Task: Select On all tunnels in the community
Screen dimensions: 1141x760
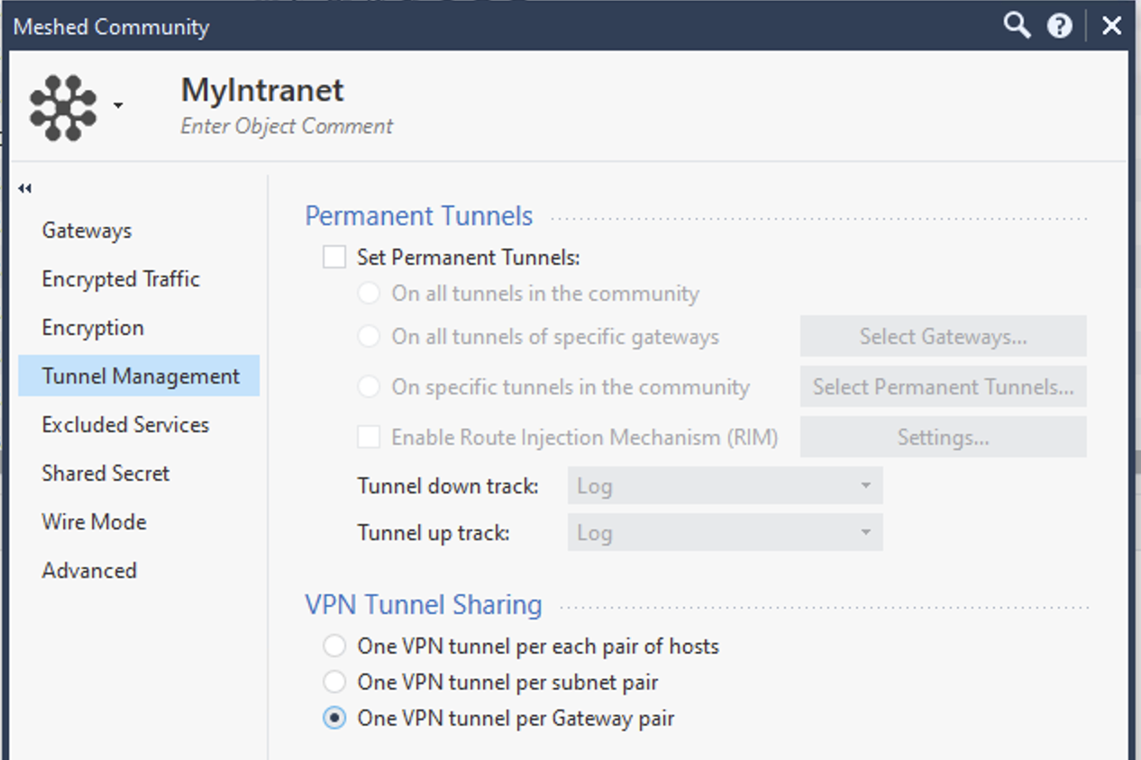Action: [x=368, y=294]
